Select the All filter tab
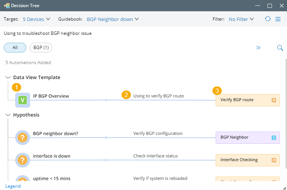287x190 pixels. pyautogui.click(x=15, y=48)
